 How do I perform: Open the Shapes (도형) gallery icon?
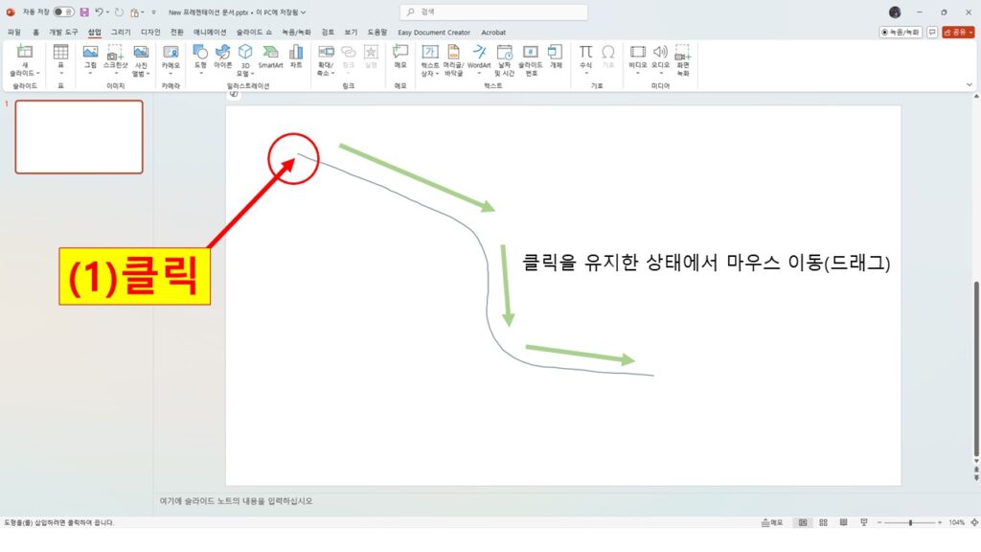[x=200, y=52]
